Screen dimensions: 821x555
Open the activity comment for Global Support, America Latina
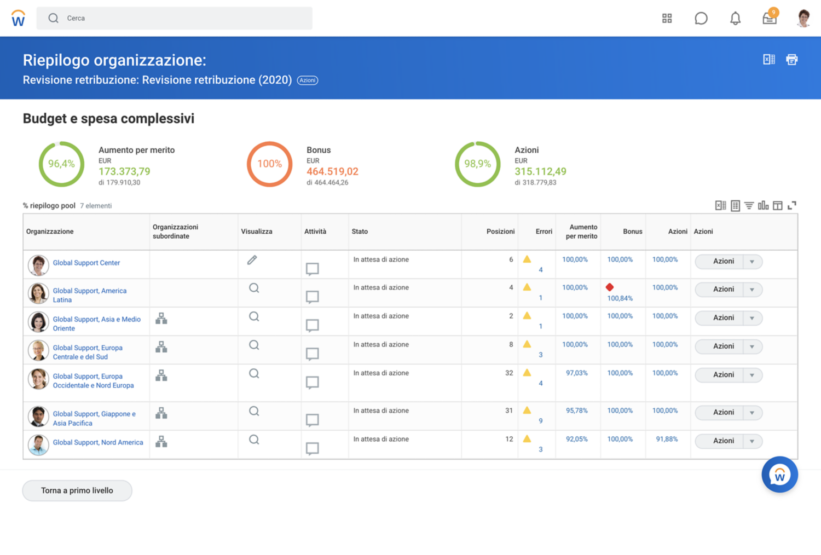pyautogui.click(x=312, y=297)
